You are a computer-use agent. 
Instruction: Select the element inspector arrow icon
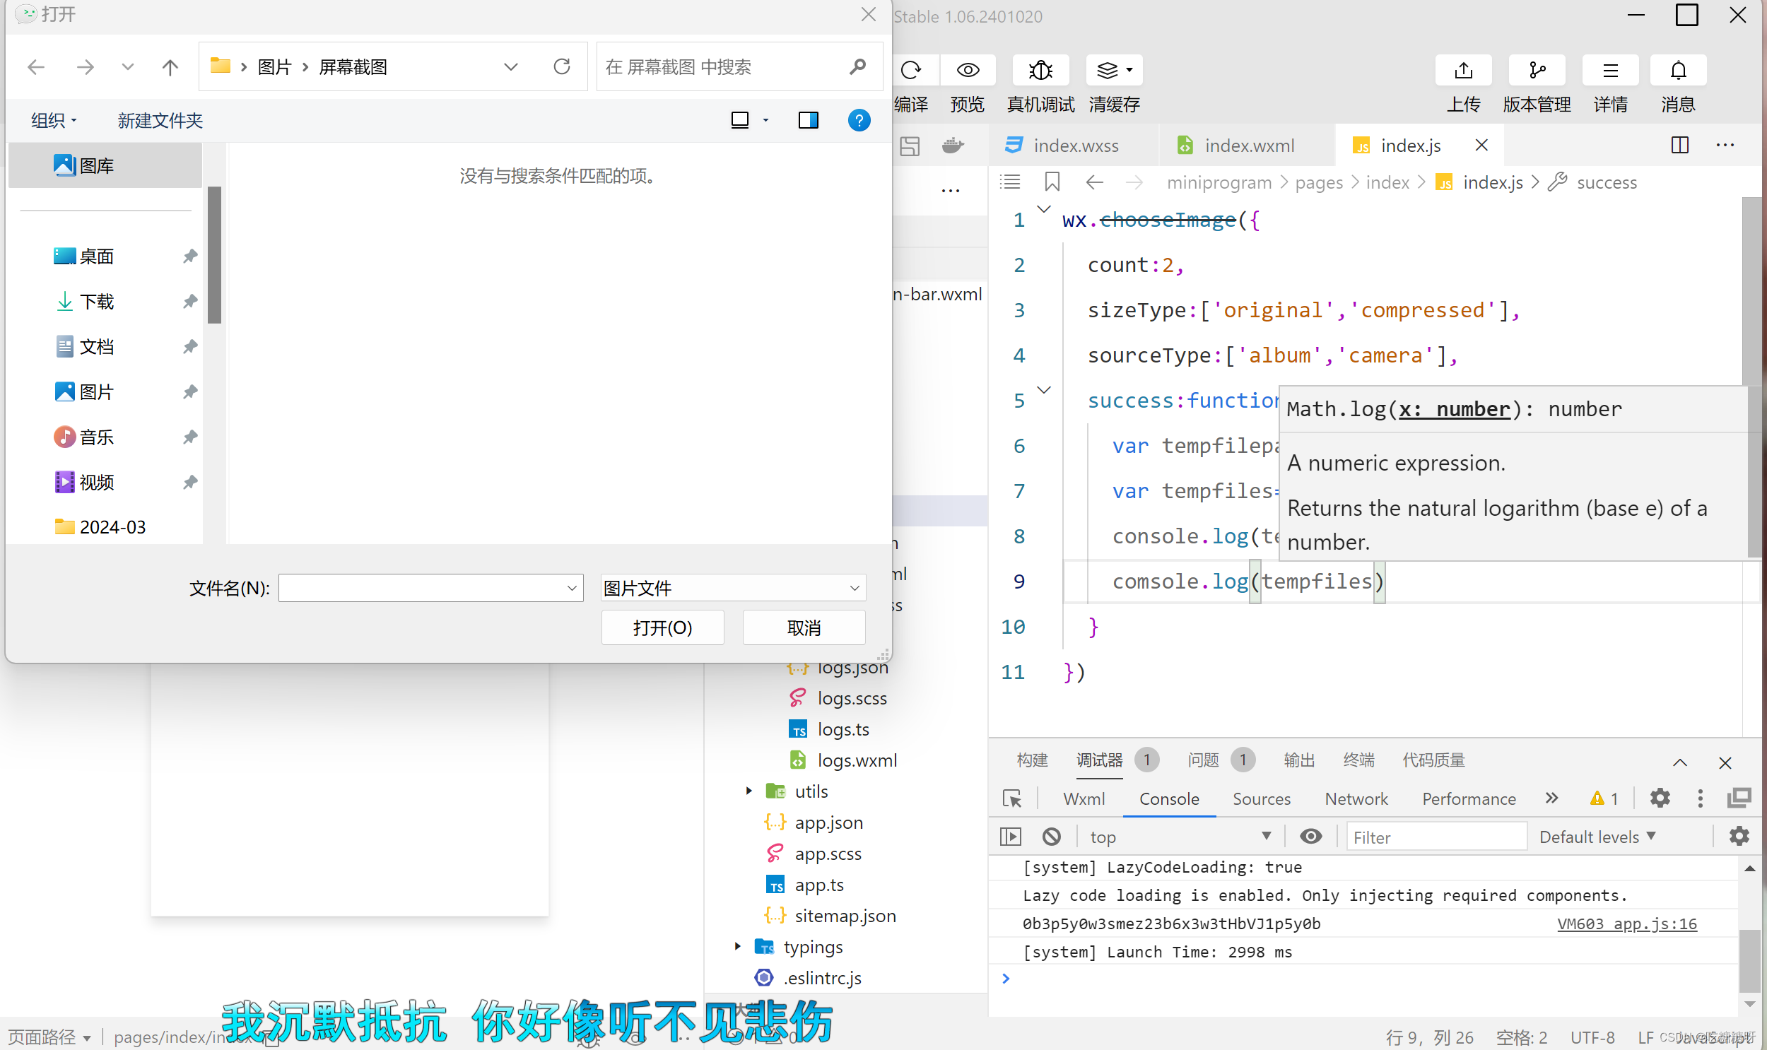pyautogui.click(x=1012, y=798)
